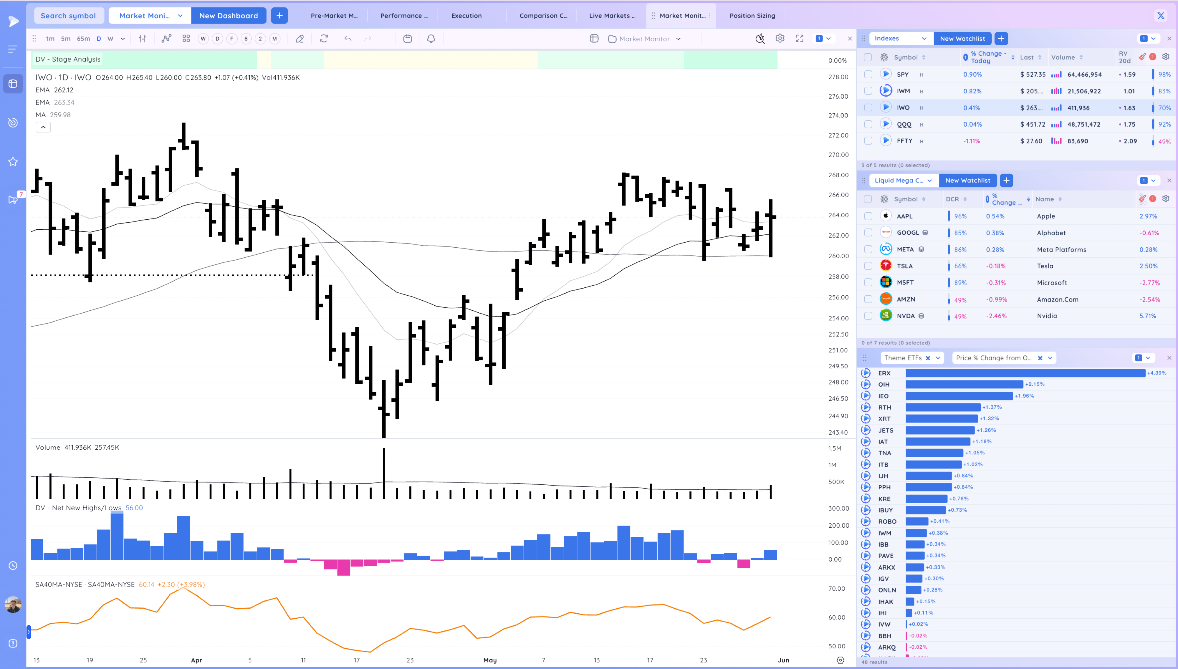The image size is (1178, 669).
Task: Switch to Performance tab
Action: click(403, 16)
